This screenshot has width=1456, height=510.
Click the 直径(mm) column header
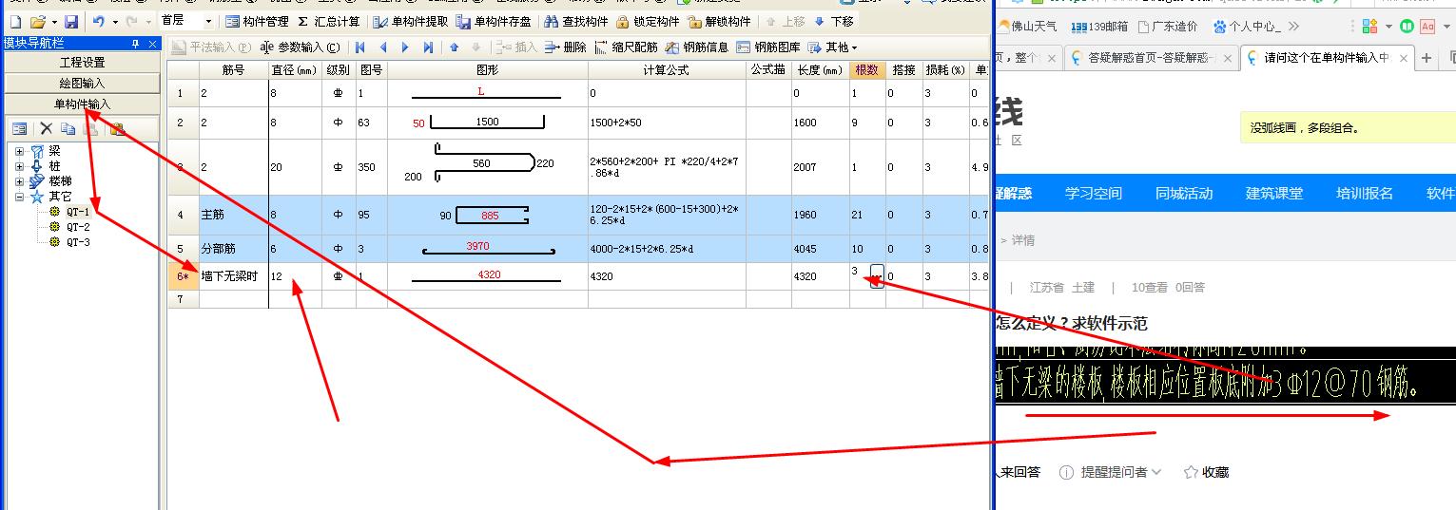point(295,70)
